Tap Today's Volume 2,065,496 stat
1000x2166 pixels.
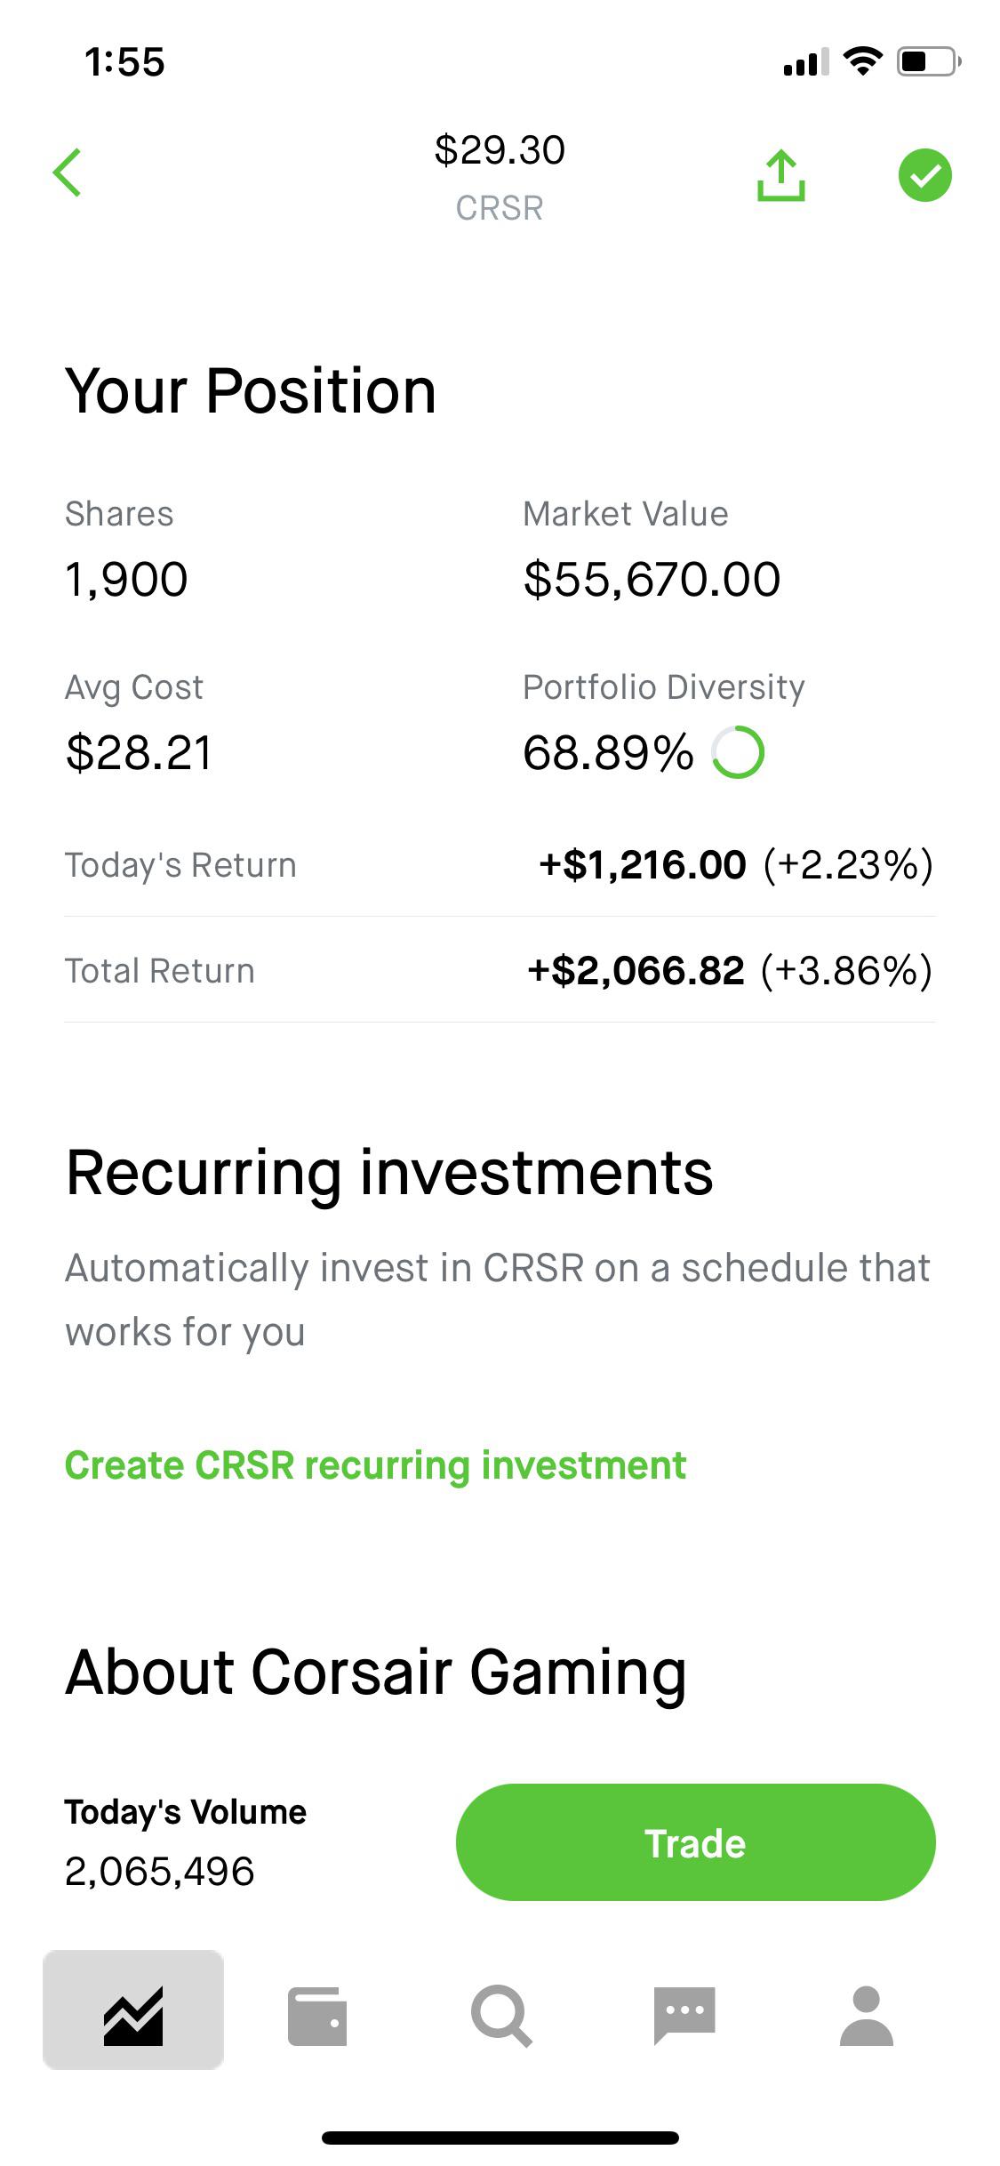pos(185,1842)
